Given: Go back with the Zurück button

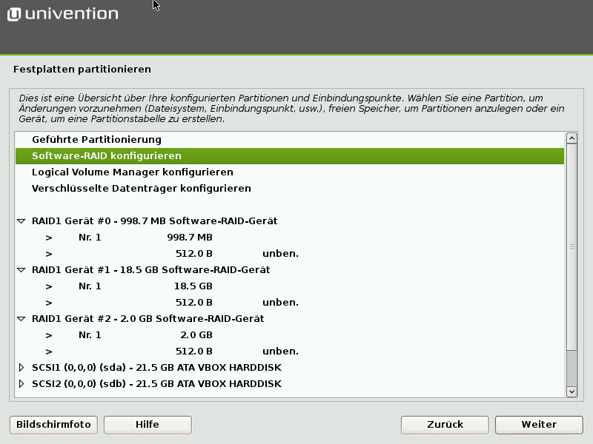Looking at the screenshot, I should point(445,425).
